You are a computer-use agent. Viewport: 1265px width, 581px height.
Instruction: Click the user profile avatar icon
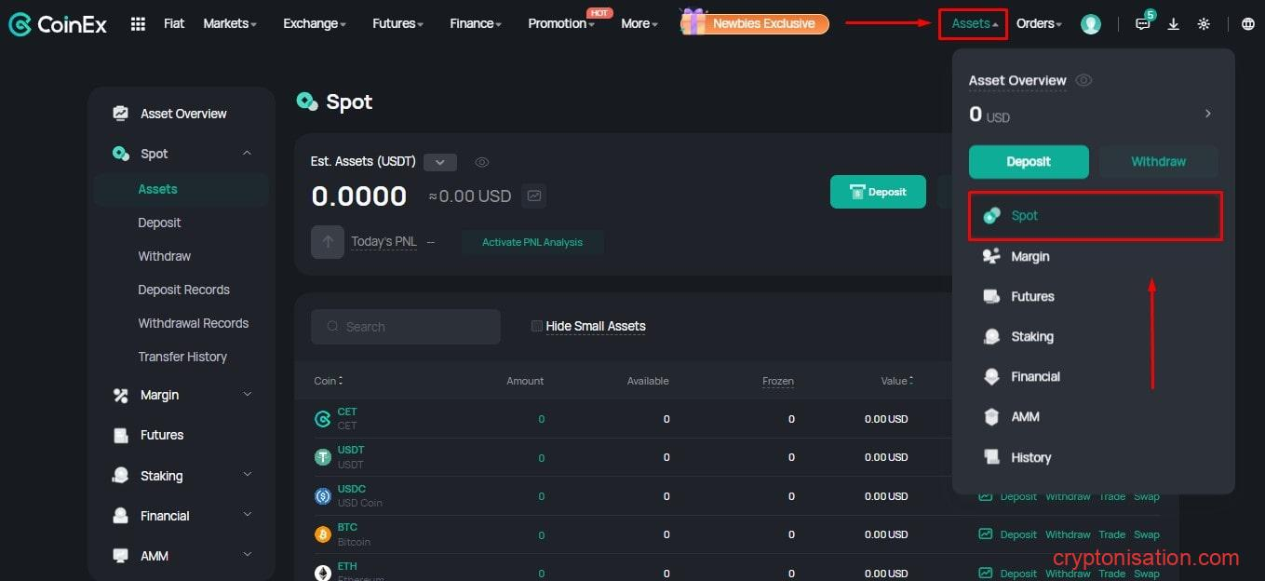(x=1090, y=24)
